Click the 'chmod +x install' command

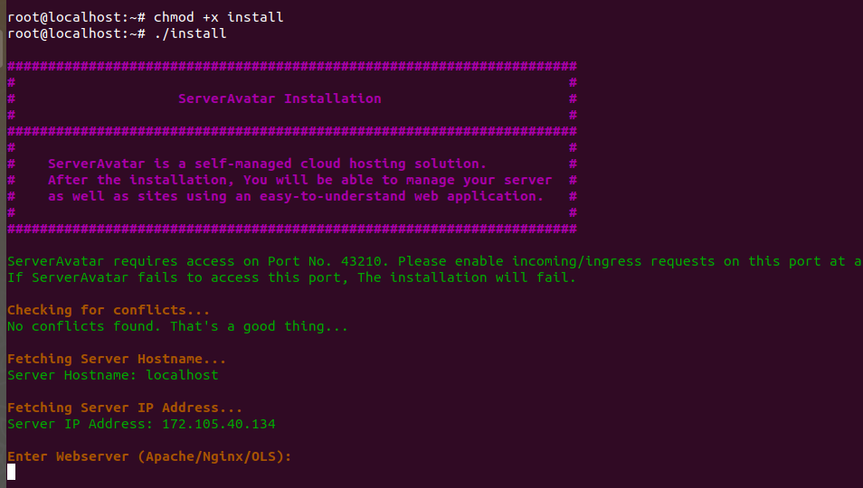(219, 17)
